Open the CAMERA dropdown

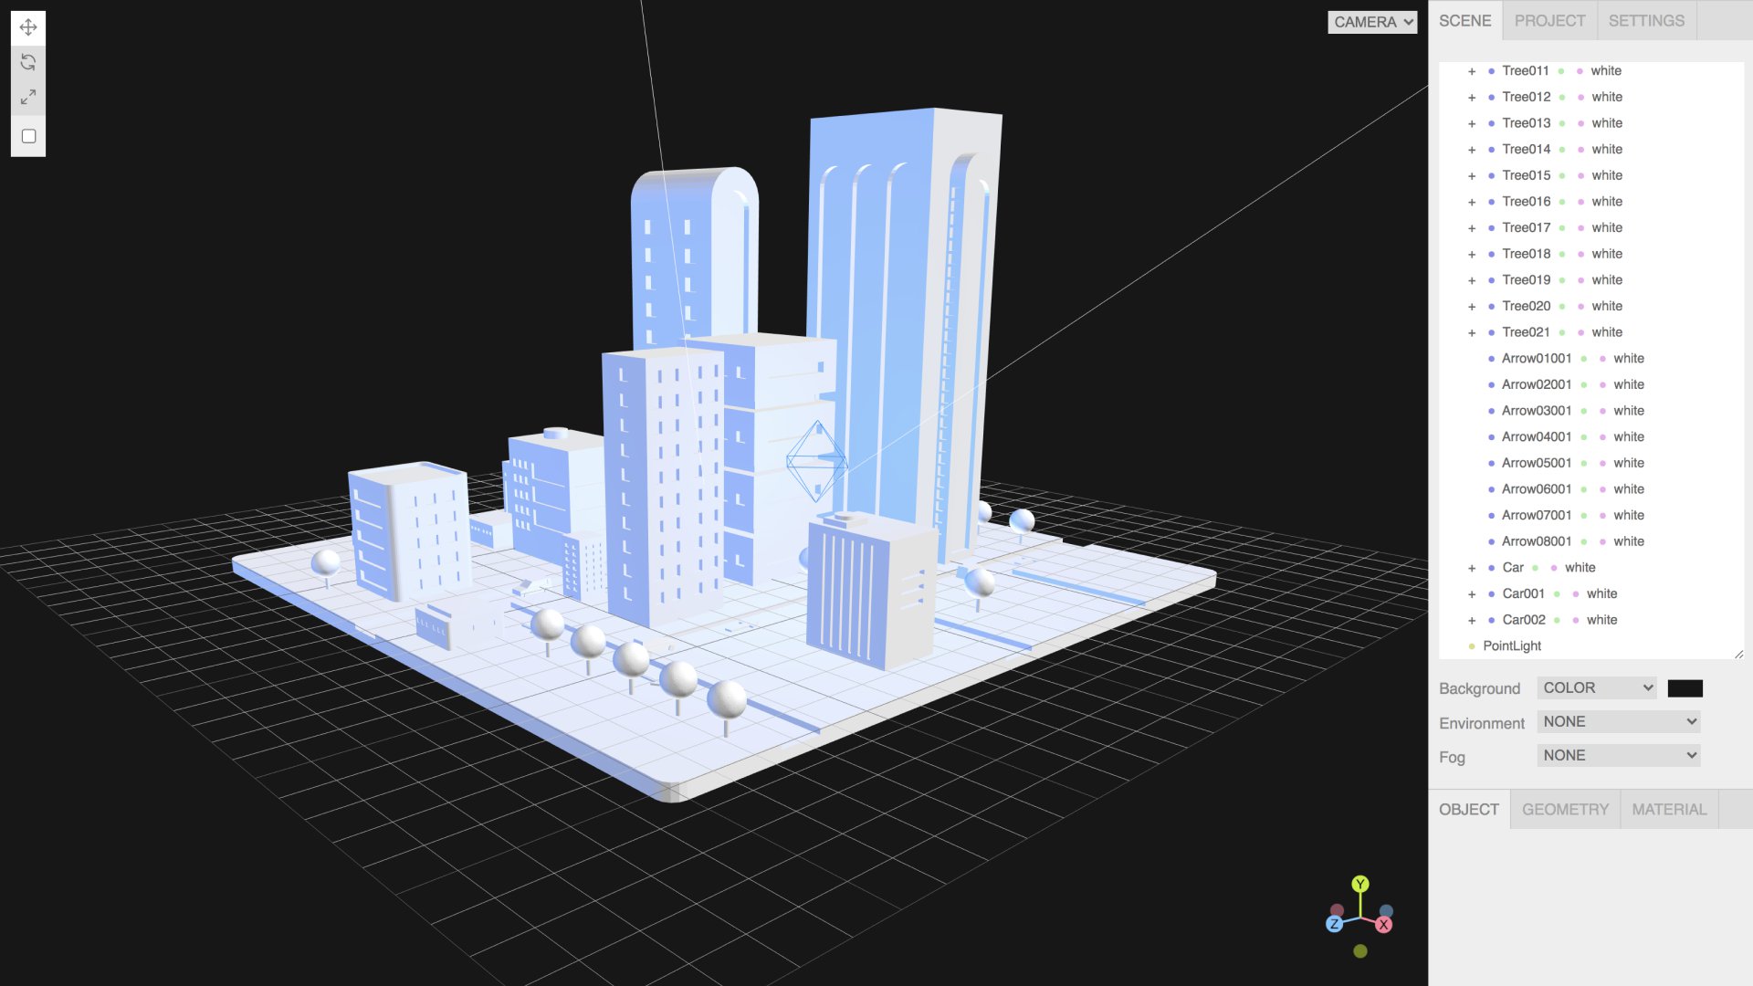tap(1371, 22)
